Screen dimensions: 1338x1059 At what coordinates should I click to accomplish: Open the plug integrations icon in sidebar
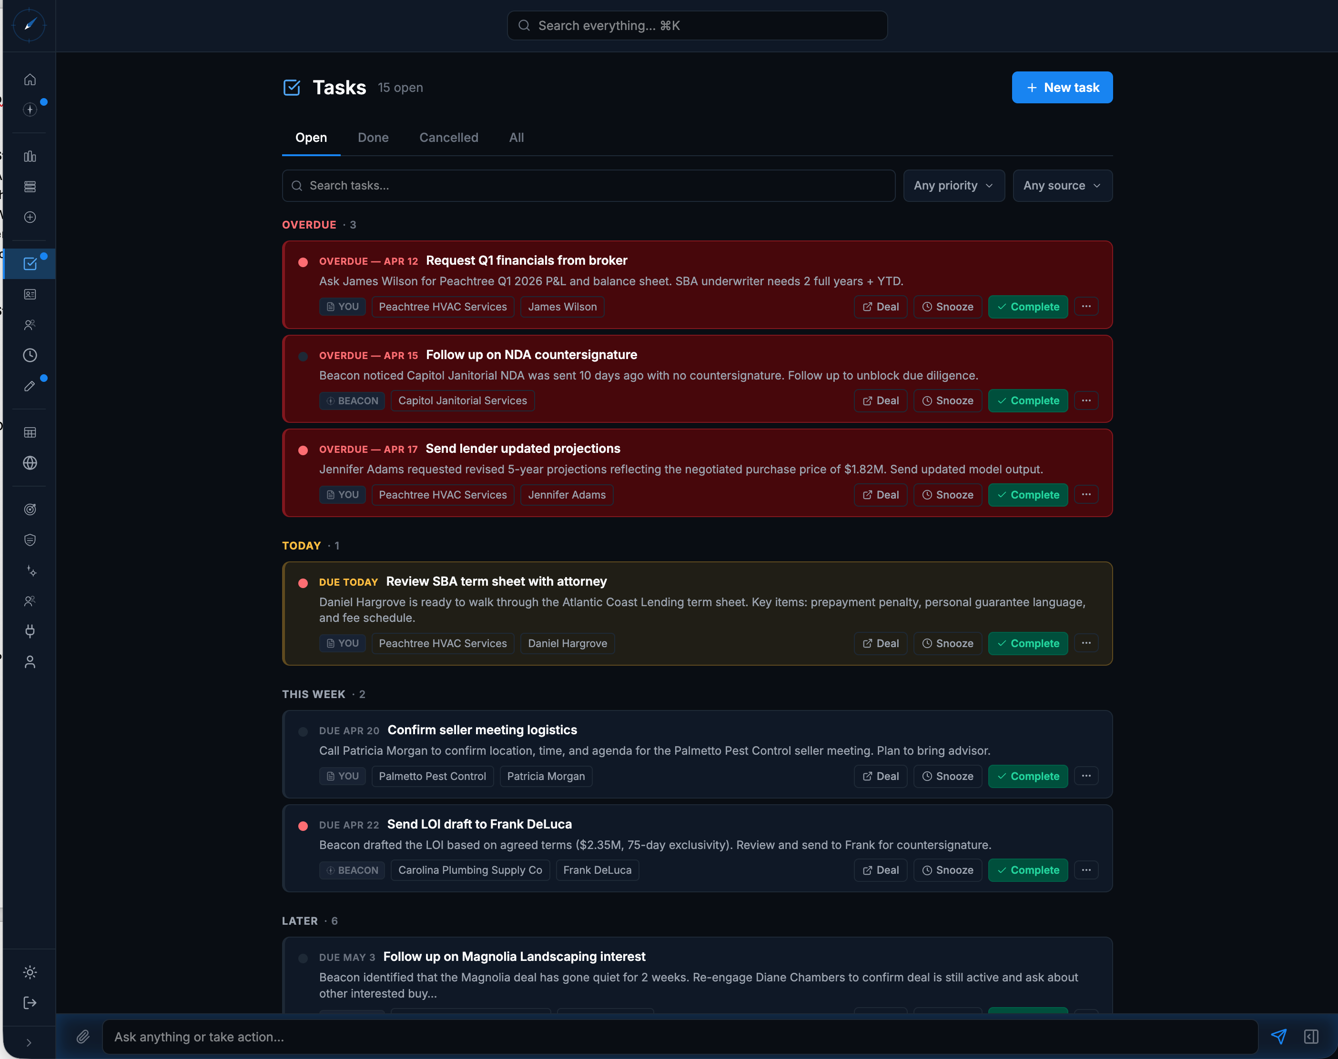(30, 631)
